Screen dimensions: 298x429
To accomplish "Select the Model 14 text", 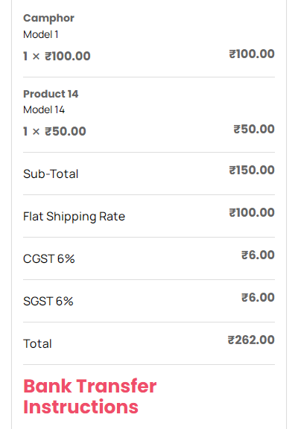I will coord(44,109).
